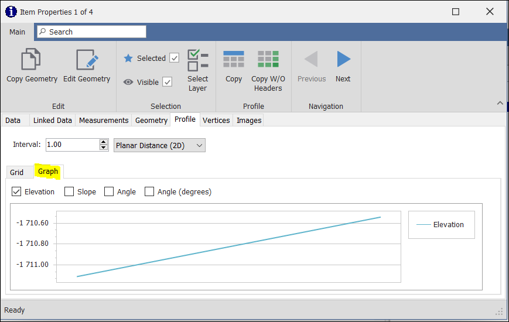Go to the Previous item
Viewport: 509px width, 322px height.
312,60
